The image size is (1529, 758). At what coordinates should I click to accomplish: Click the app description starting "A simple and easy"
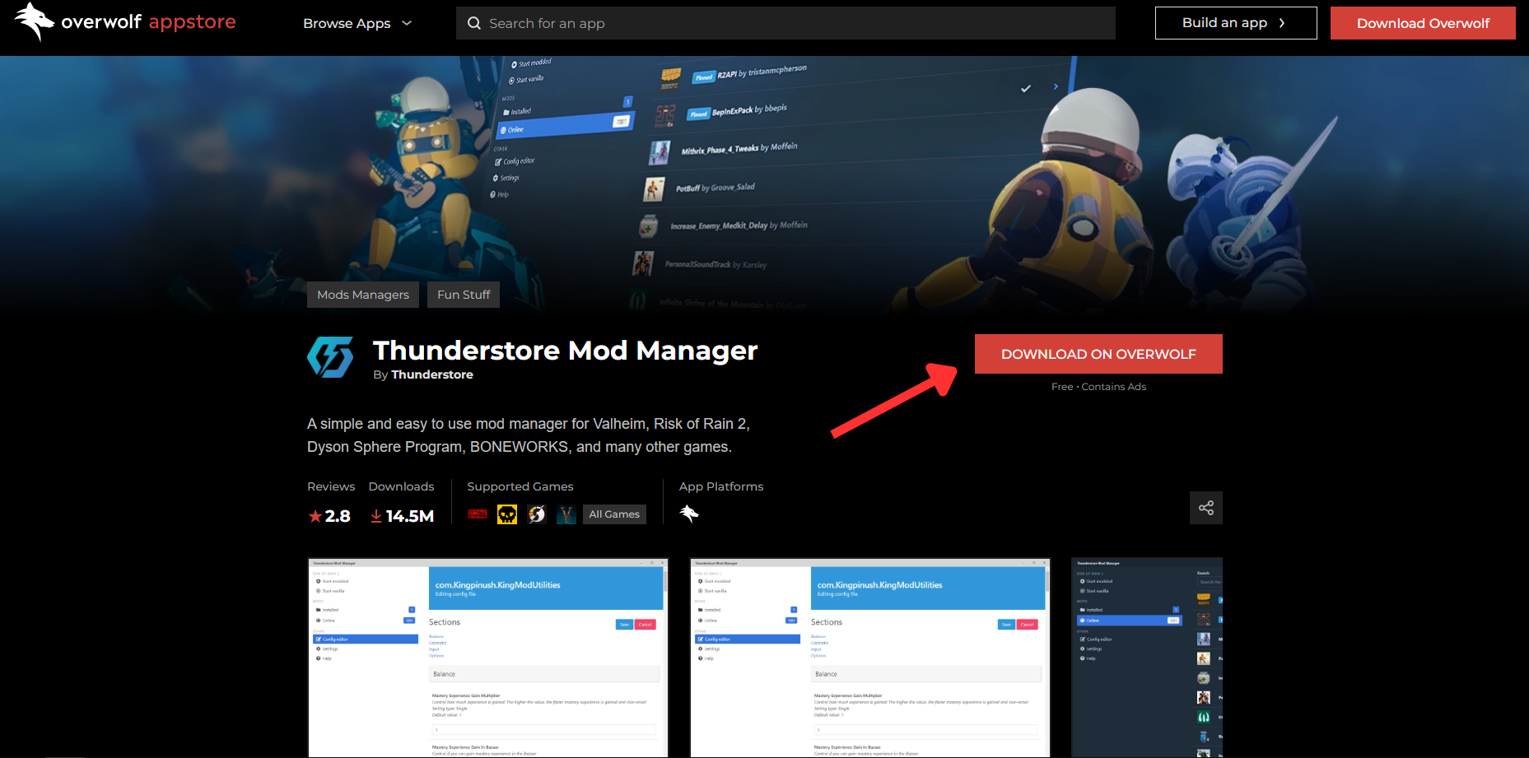click(529, 435)
